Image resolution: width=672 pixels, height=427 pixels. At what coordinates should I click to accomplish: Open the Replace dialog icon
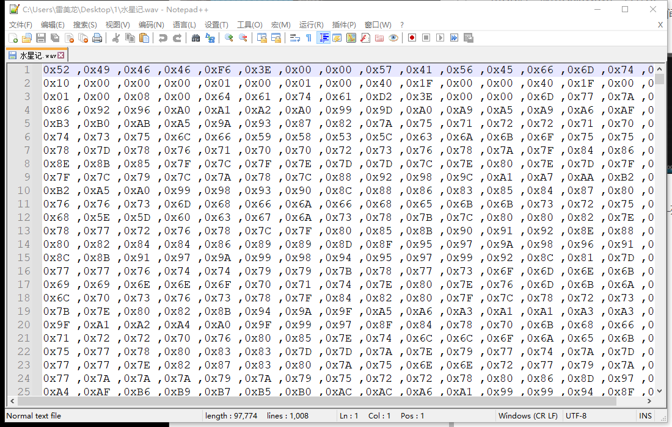click(x=210, y=38)
